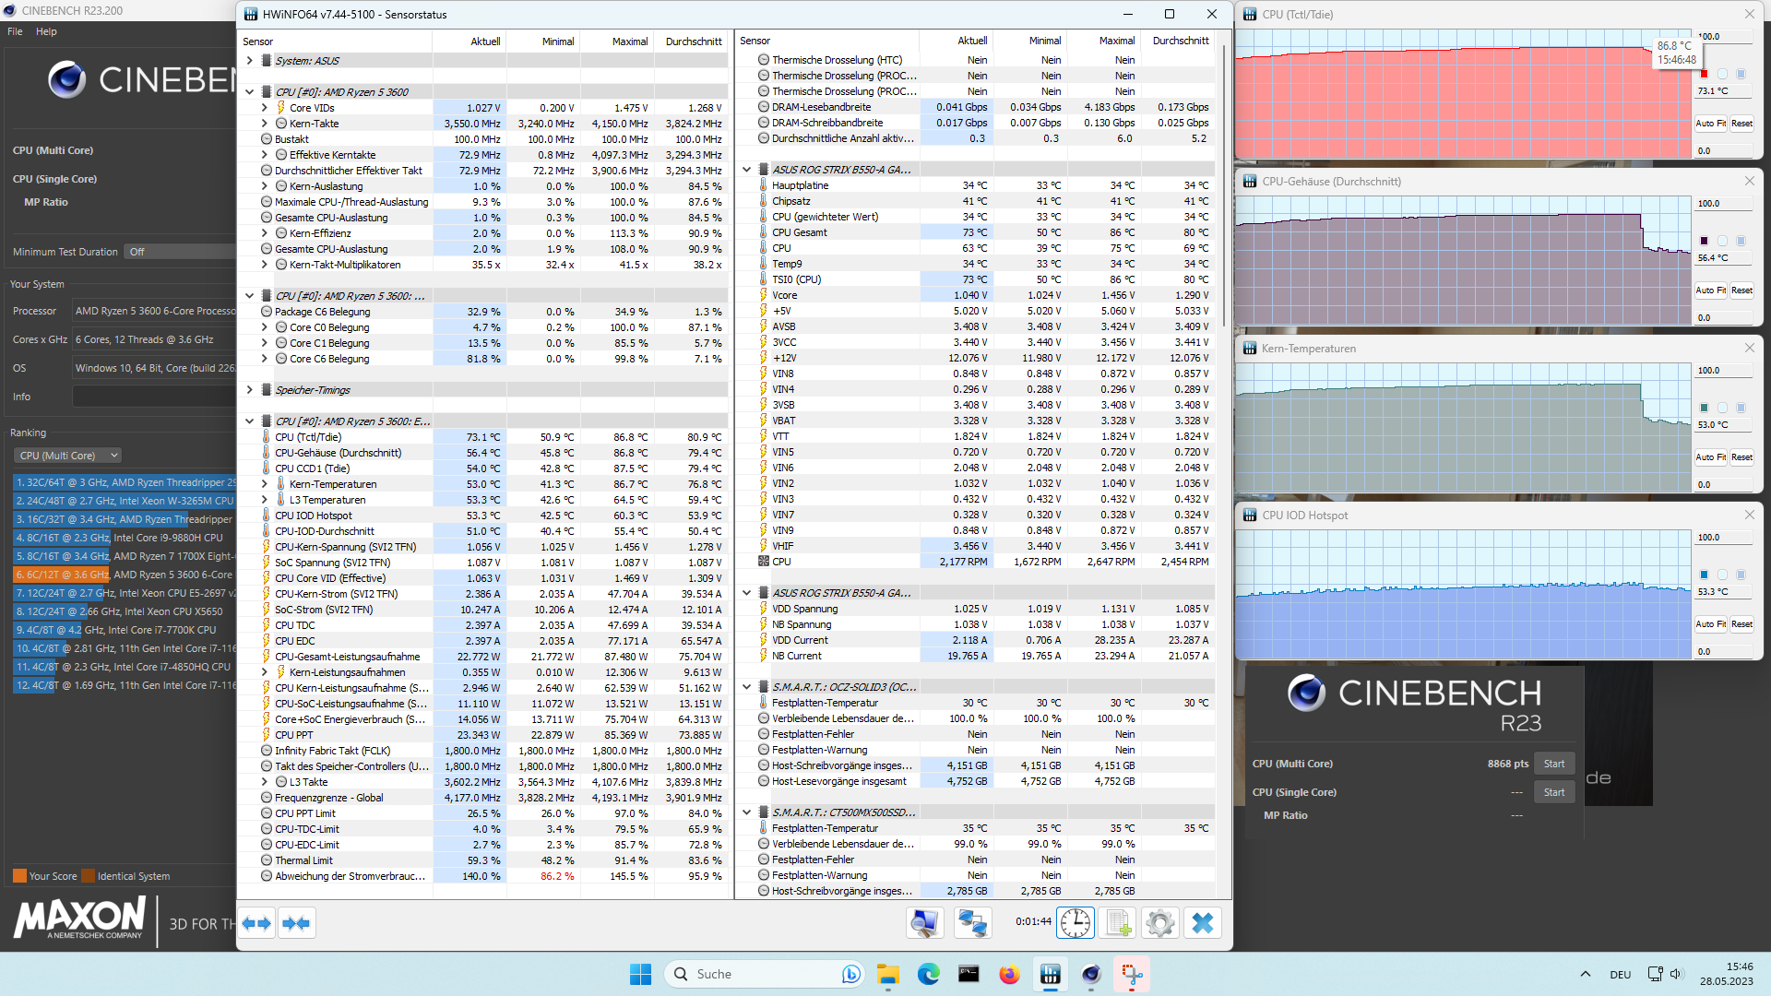Open the CPU (Multi Core) ranking dropdown

coord(69,456)
